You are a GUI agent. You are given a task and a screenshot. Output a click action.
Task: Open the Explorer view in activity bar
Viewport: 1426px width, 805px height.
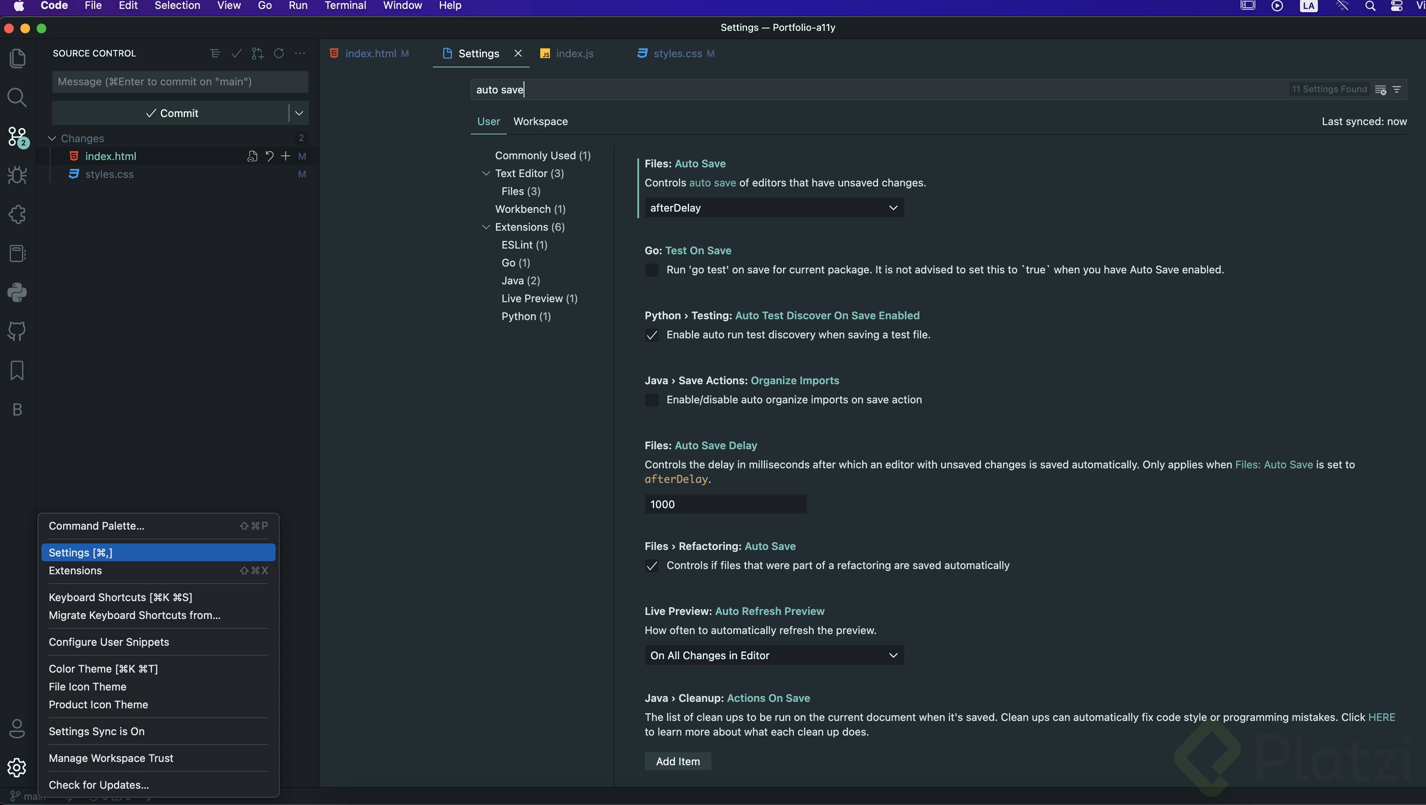[x=17, y=58]
